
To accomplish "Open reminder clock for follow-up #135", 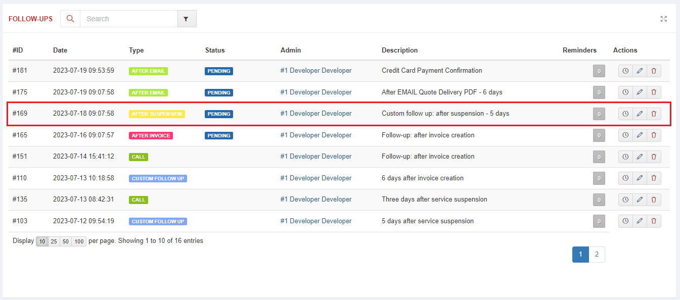I will coord(625,200).
